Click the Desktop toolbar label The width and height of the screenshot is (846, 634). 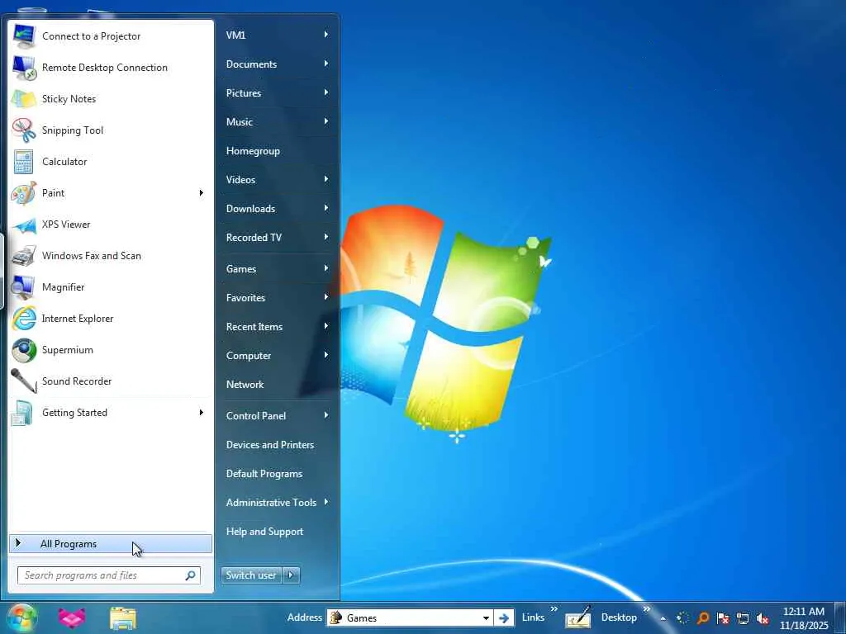pyautogui.click(x=619, y=617)
